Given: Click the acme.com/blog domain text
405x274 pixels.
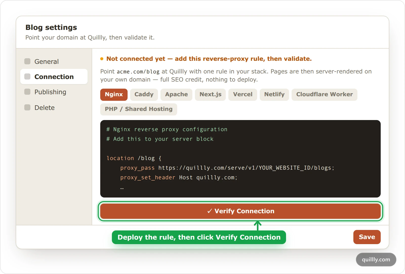Looking at the screenshot, I should pos(138,72).
